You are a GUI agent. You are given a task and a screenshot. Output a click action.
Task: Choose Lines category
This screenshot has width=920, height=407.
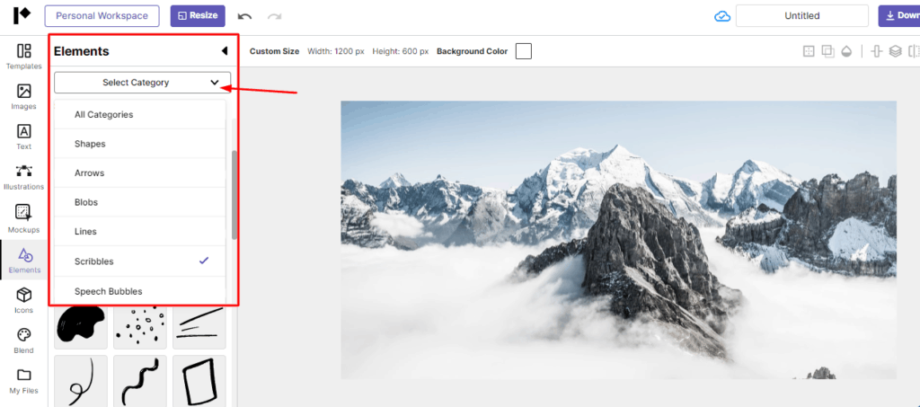(x=139, y=232)
